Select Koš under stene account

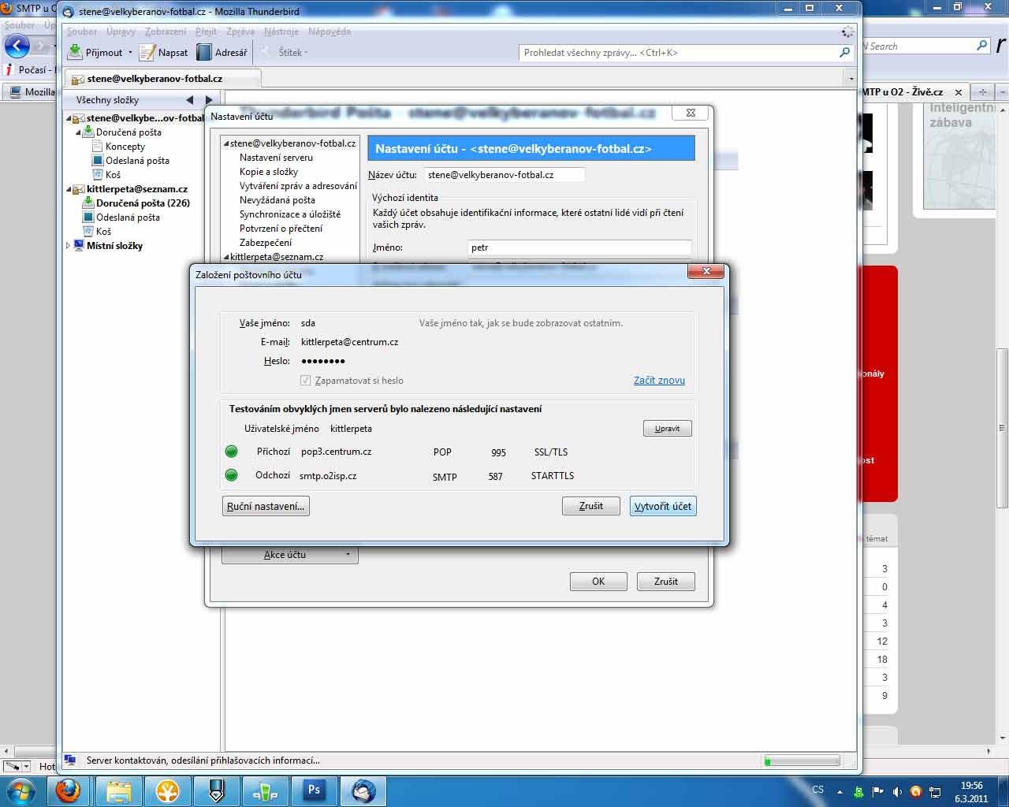[x=113, y=175]
